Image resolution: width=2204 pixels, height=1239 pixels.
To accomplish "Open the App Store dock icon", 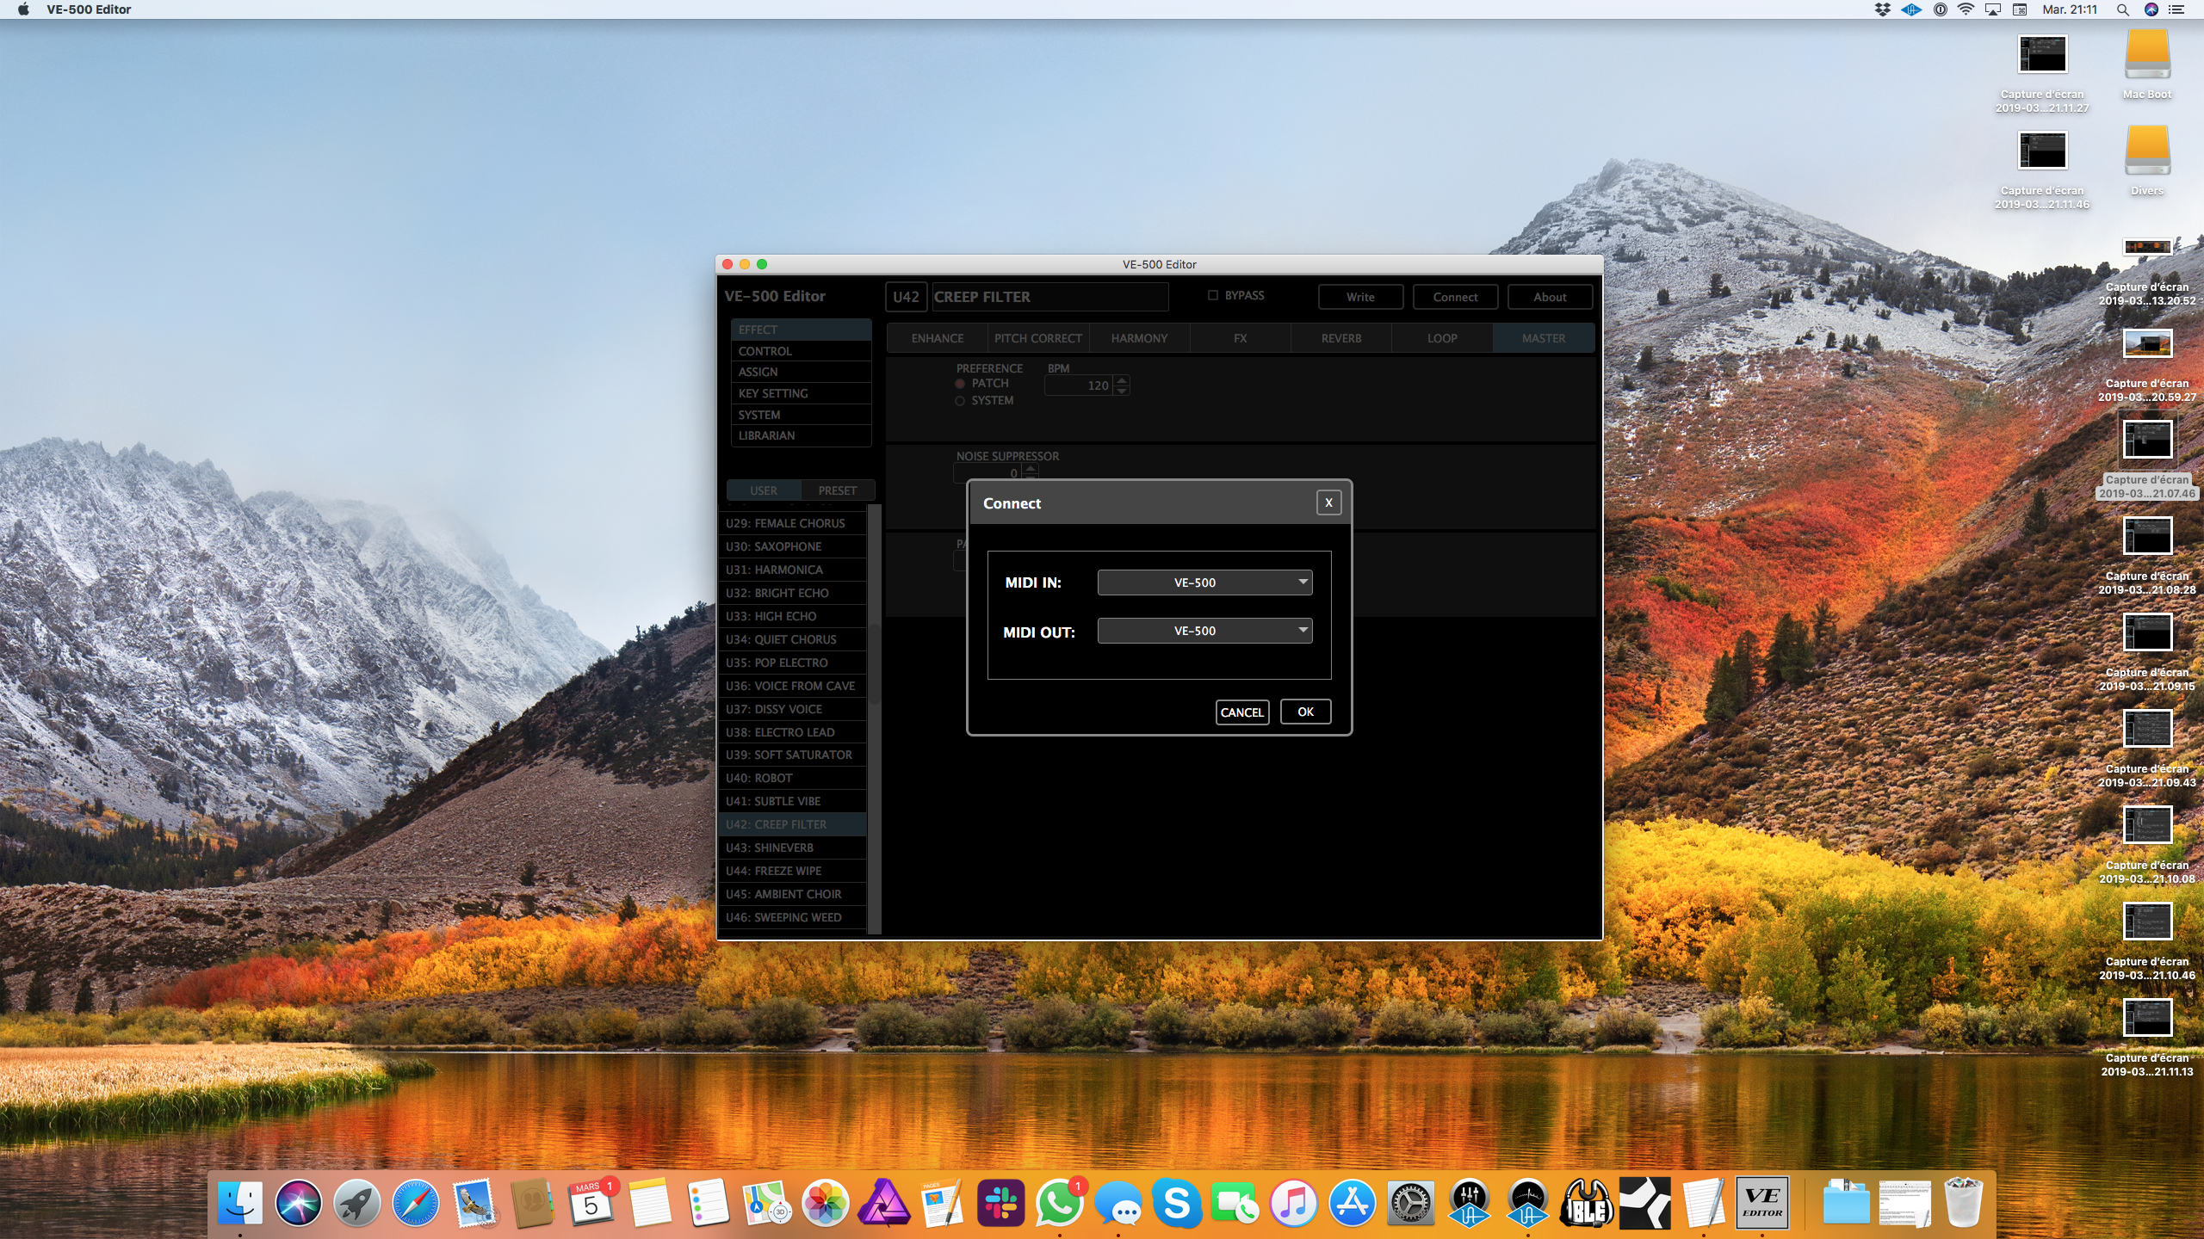I will click(x=1352, y=1202).
